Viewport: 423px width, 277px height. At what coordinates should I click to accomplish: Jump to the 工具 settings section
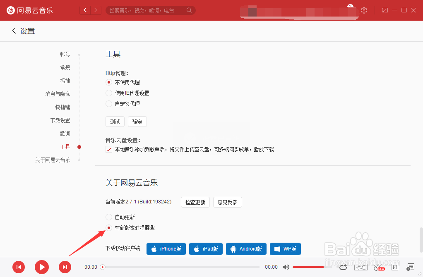[x=65, y=147]
